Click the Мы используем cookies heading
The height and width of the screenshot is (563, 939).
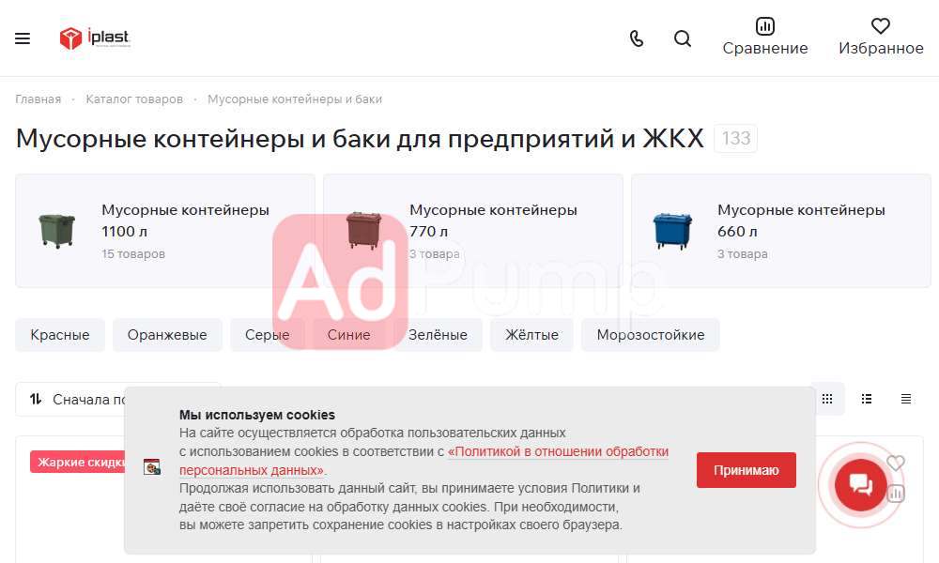(257, 415)
